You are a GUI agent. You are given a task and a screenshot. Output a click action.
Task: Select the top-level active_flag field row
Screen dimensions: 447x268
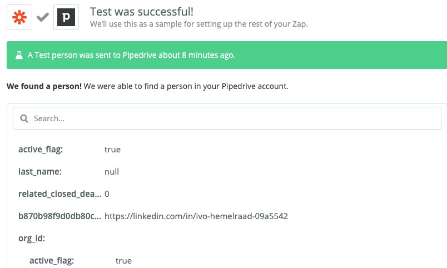[x=69, y=150]
